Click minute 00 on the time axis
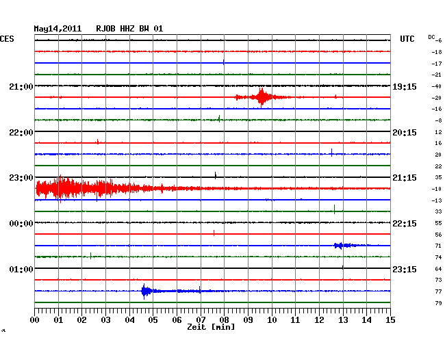Screen dimensions: 445x338 pyautogui.click(x=35, y=320)
